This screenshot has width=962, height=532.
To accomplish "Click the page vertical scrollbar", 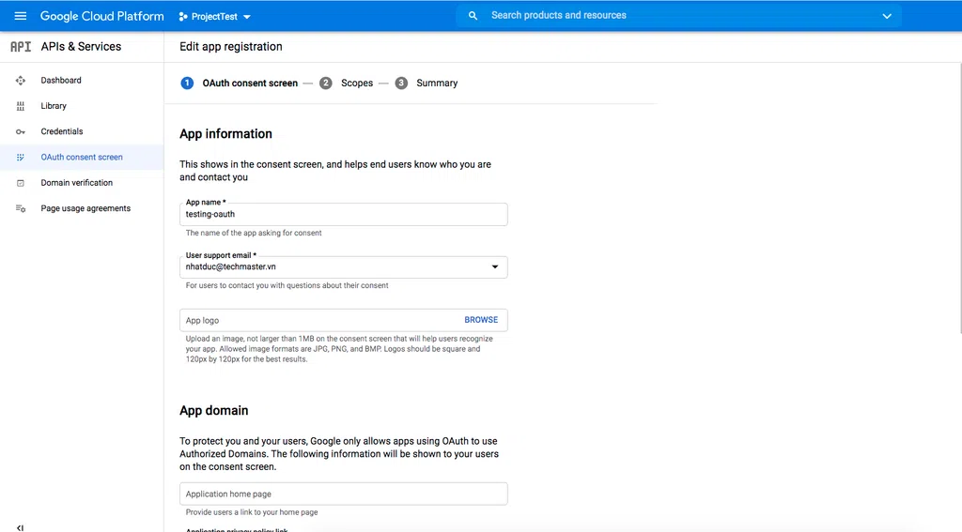I will pyautogui.click(x=959, y=197).
